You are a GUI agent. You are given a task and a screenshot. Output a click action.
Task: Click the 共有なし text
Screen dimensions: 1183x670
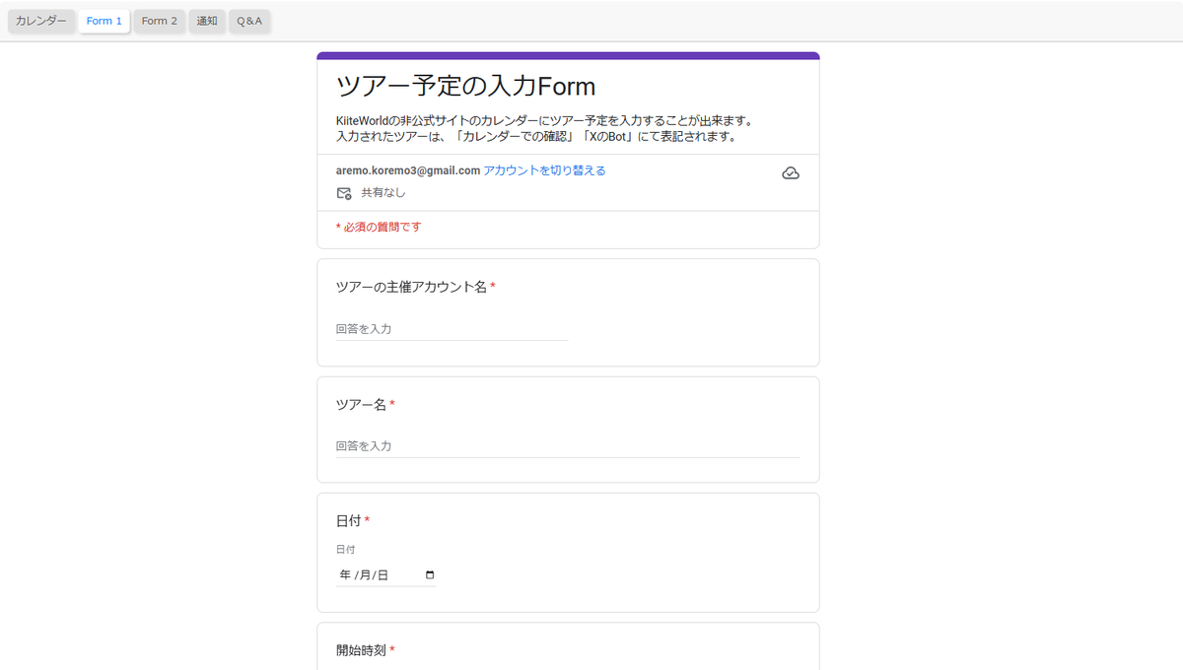click(383, 193)
